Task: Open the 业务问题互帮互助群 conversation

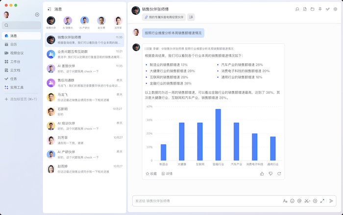Action: pyautogui.click(x=84, y=54)
